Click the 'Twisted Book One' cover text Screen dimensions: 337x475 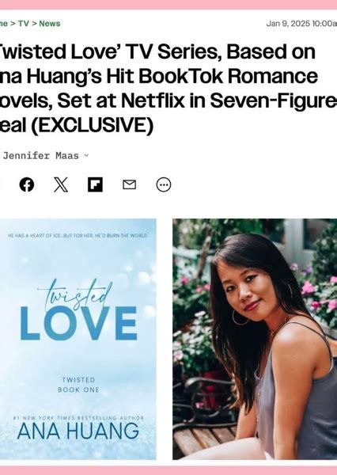pyautogui.click(x=78, y=385)
